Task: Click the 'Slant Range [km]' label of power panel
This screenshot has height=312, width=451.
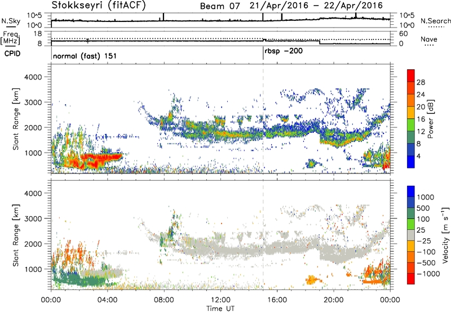Action: 16,119
